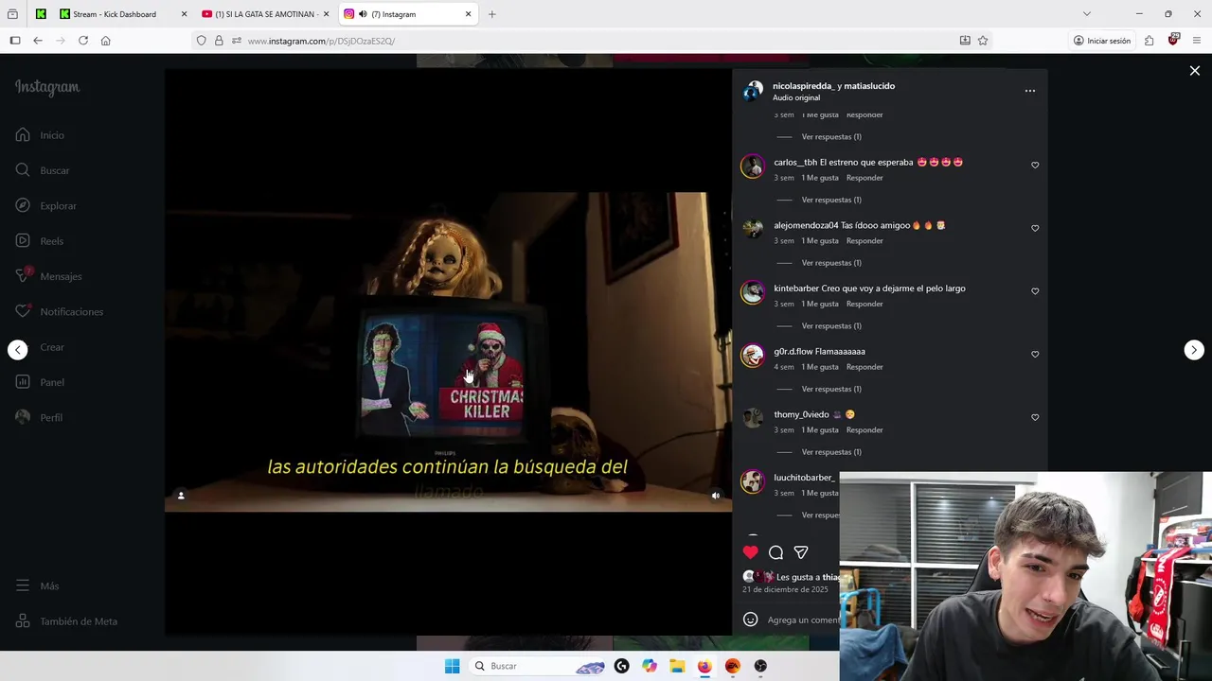Expand replies under carlos__tbh's comment
Image resolution: width=1212 pixels, height=681 pixels.
click(830, 200)
